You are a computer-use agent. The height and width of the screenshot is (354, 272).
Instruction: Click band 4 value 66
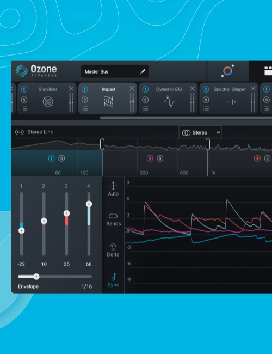point(89,264)
